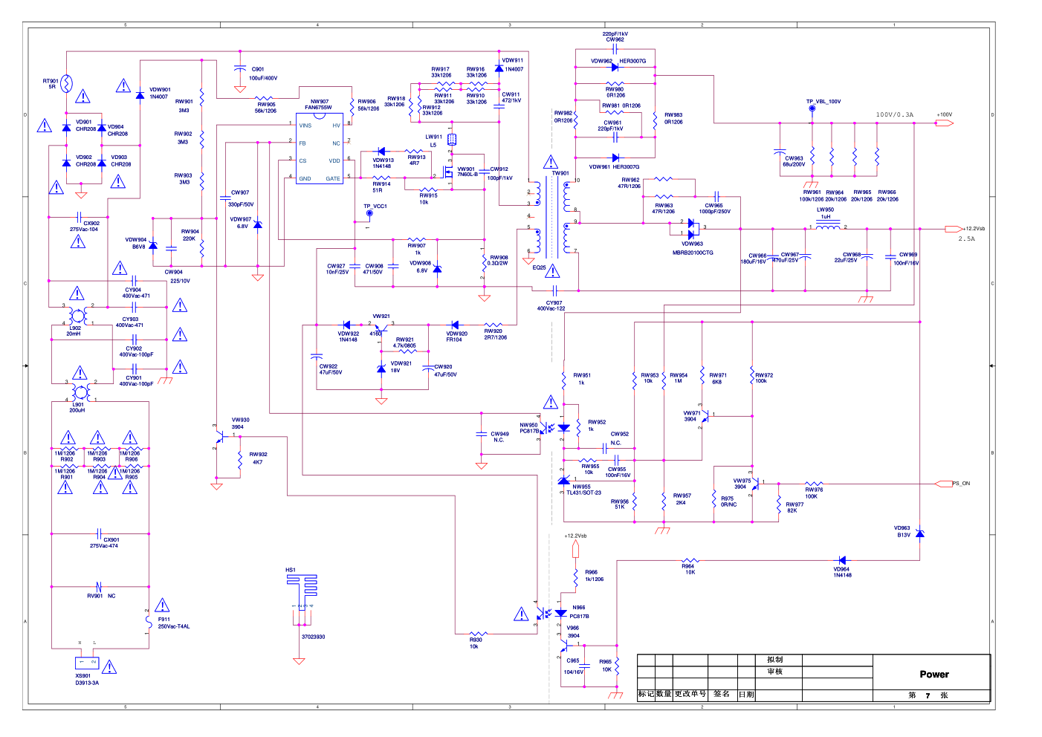The image size is (1042, 737).
Task: Select the "275Vac-474" capacitor value text
Action: click(104, 546)
